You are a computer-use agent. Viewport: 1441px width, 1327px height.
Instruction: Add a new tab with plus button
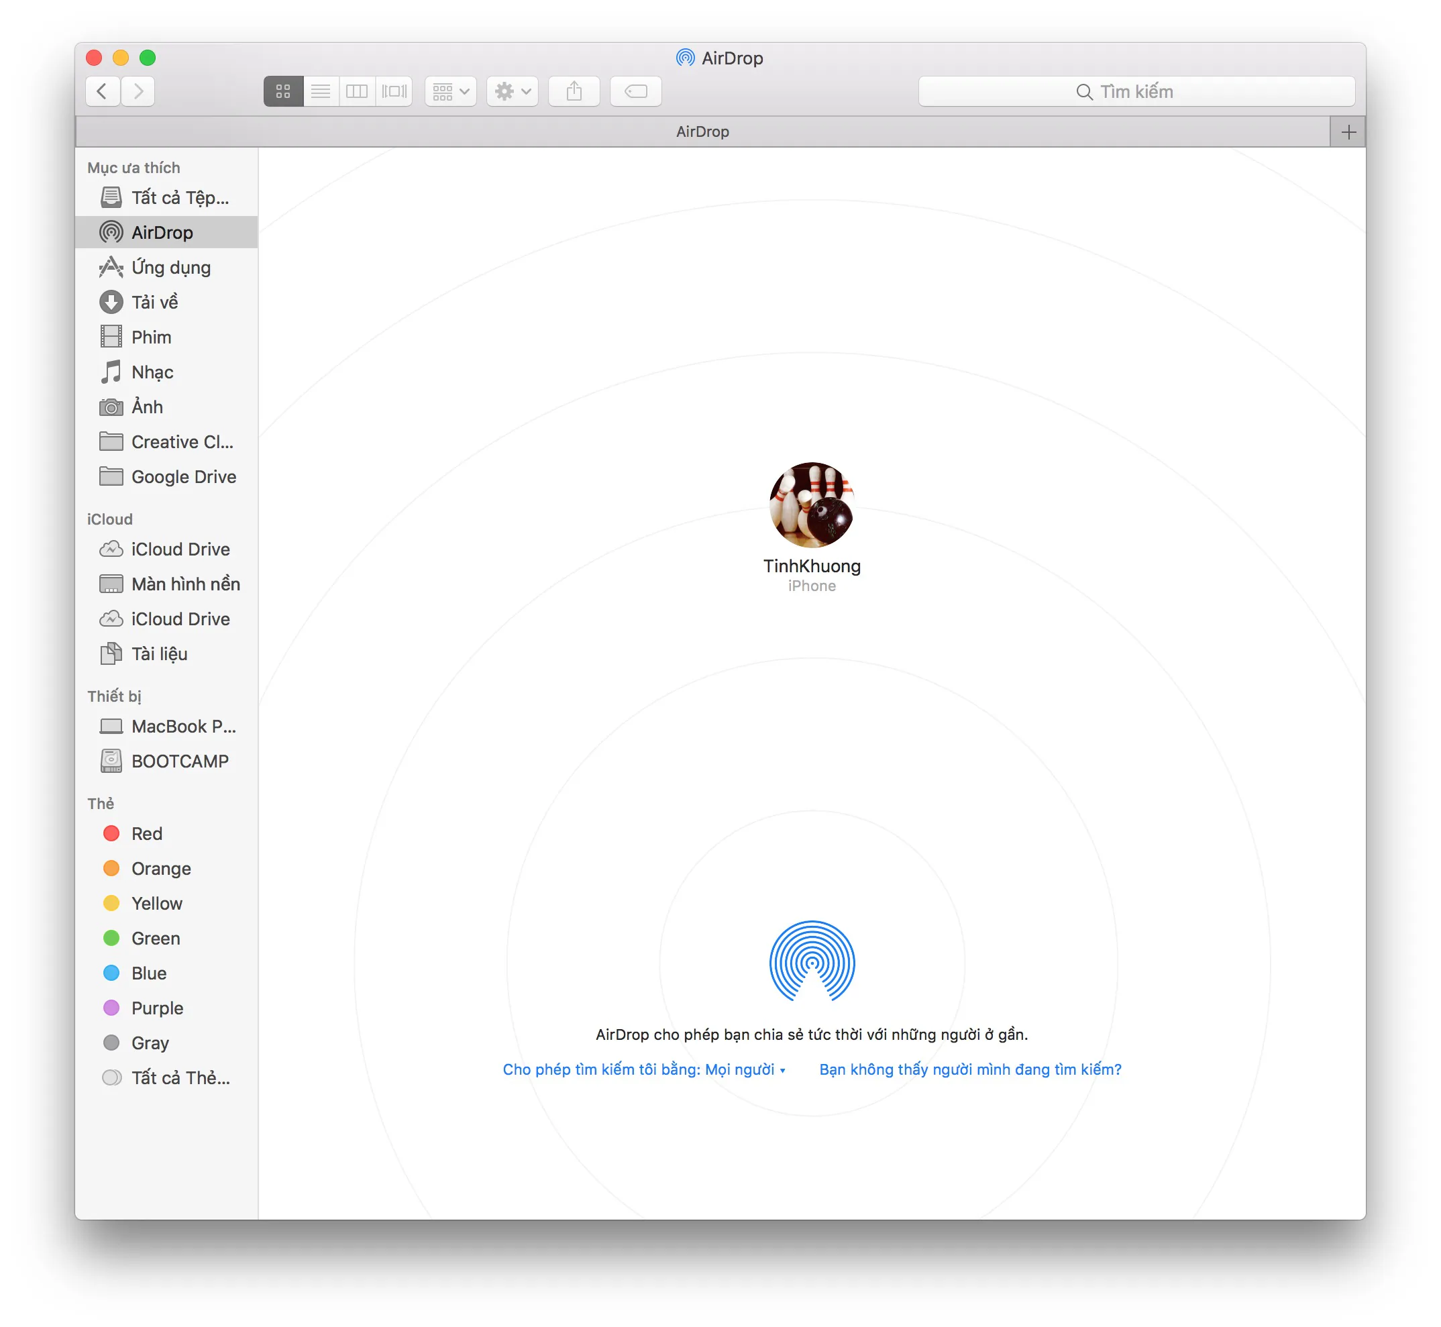[x=1348, y=132]
